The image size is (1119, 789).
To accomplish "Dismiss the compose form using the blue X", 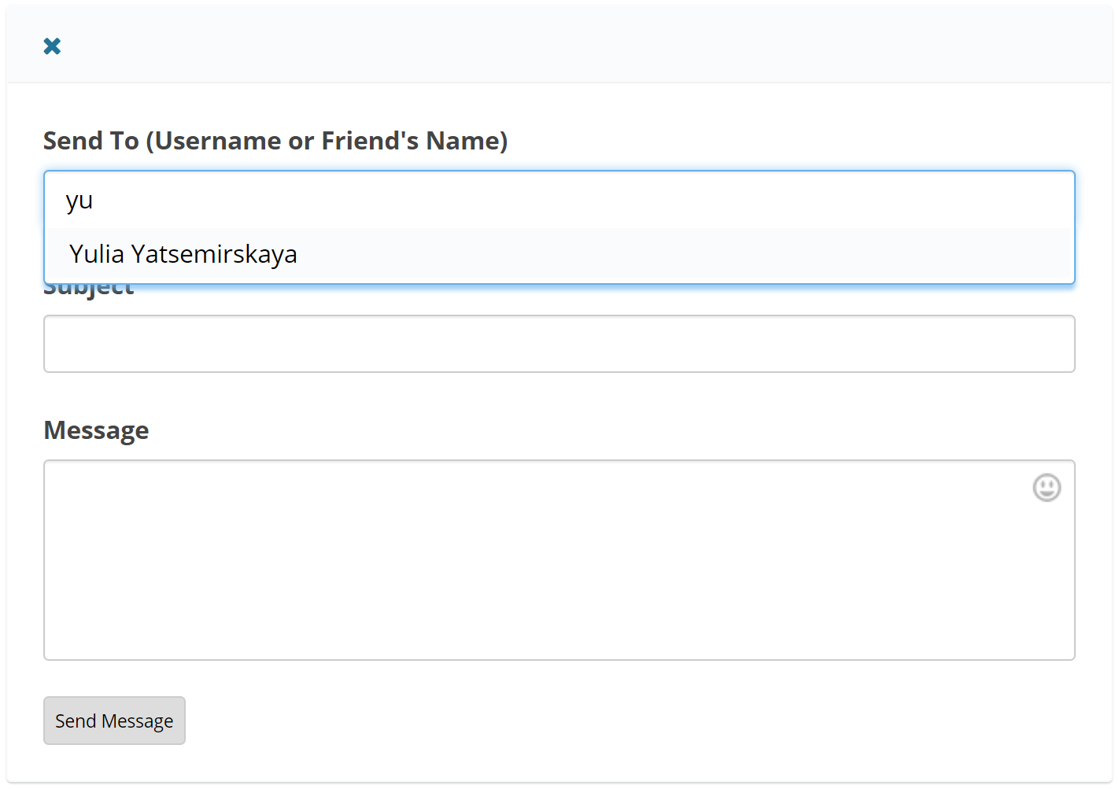I will coord(52,46).
